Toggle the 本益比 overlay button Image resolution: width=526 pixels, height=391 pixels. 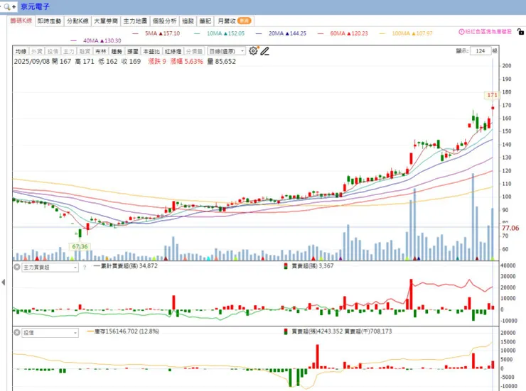click(x=151, y=51)
